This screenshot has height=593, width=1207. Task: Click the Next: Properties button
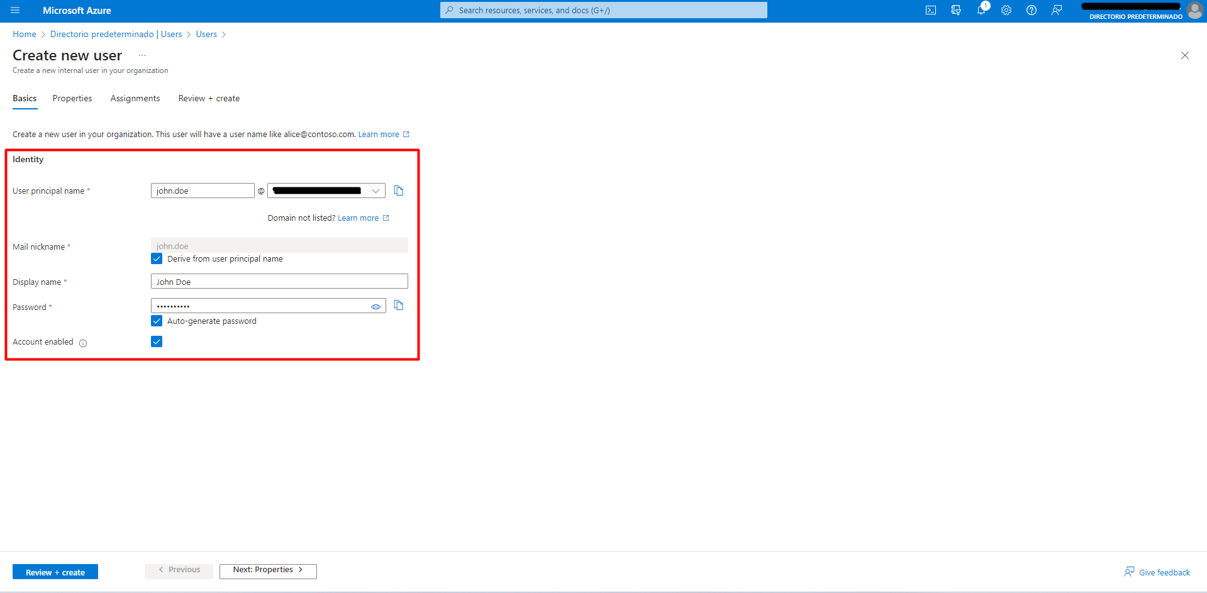(268, 570)
